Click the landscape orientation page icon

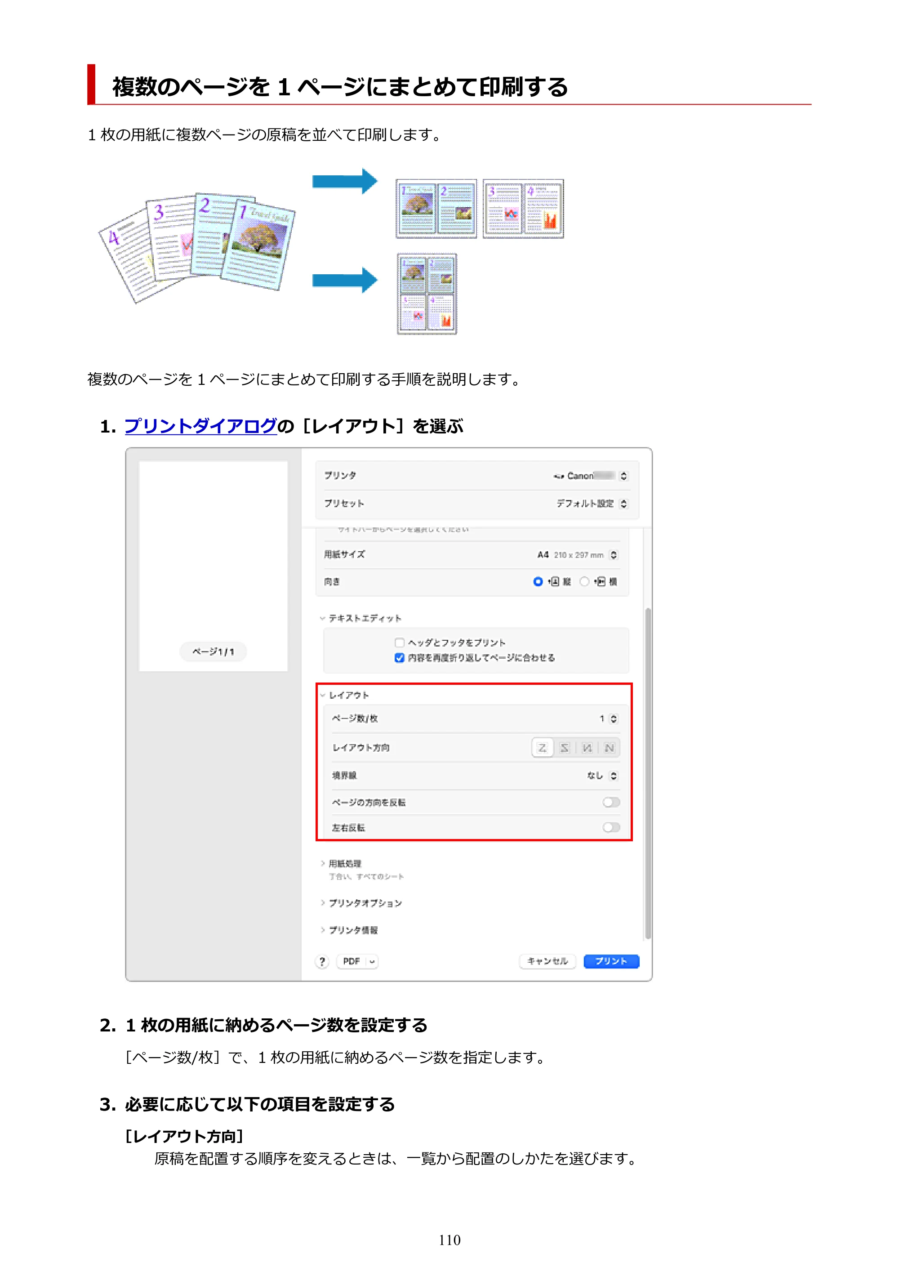point(600,581)
